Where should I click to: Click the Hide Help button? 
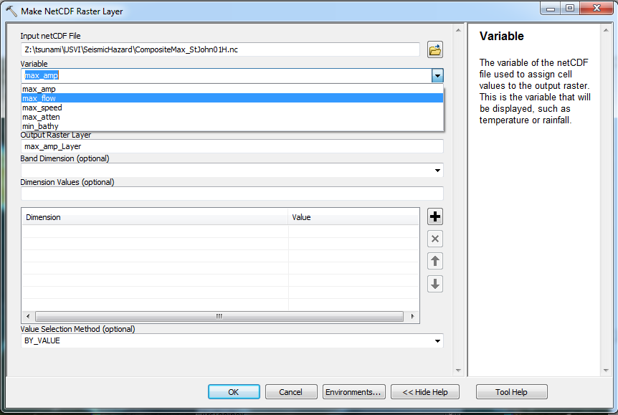[424, 392]
